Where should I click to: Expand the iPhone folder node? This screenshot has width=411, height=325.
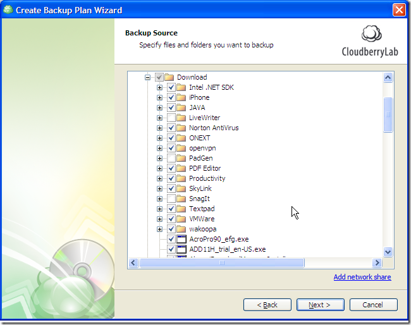(159, 97)
